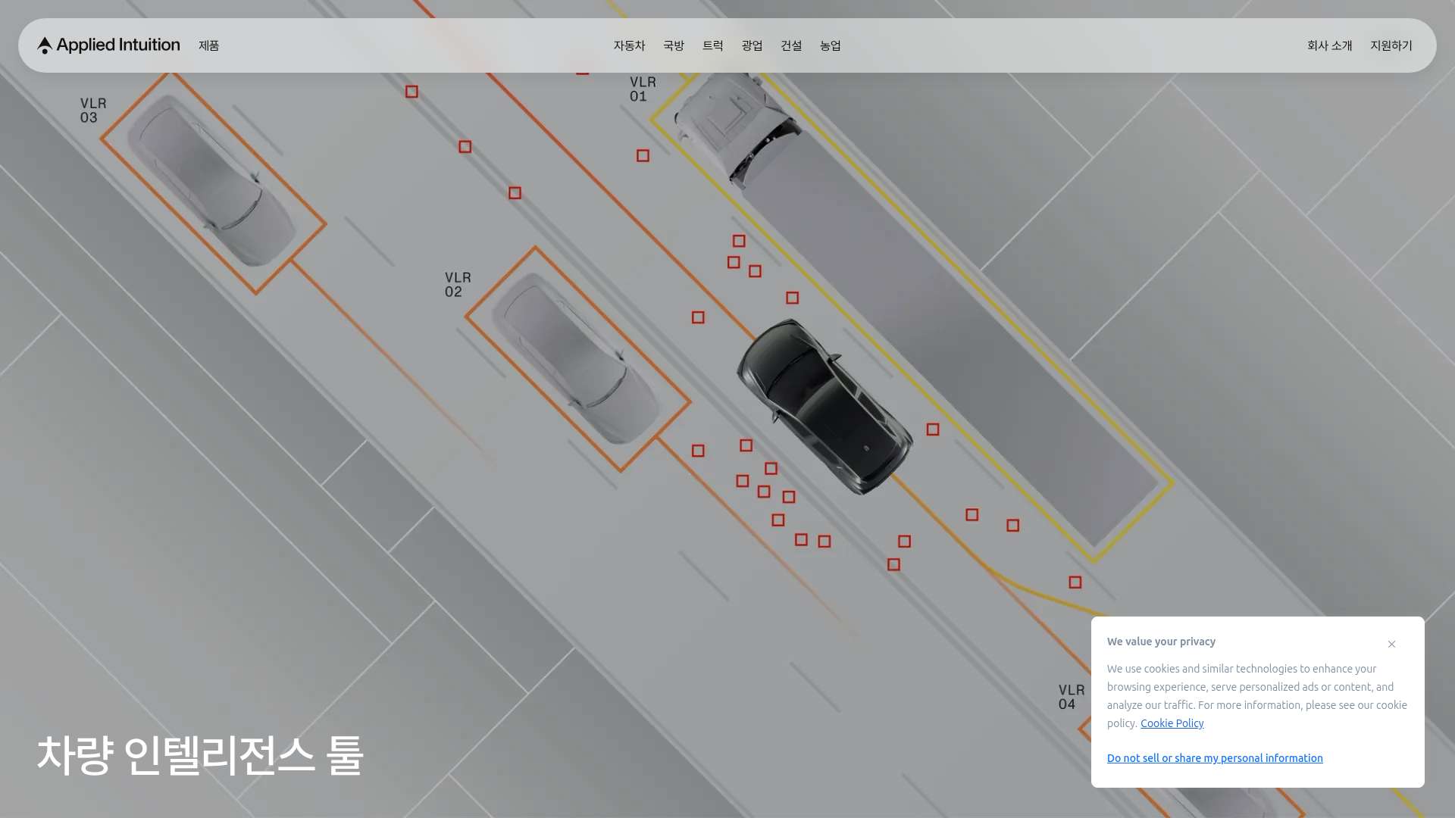Viewport: 1455px width, 818px height.
Task: Click the 지원하기 apply link
Action: [x=1391, y=45]
